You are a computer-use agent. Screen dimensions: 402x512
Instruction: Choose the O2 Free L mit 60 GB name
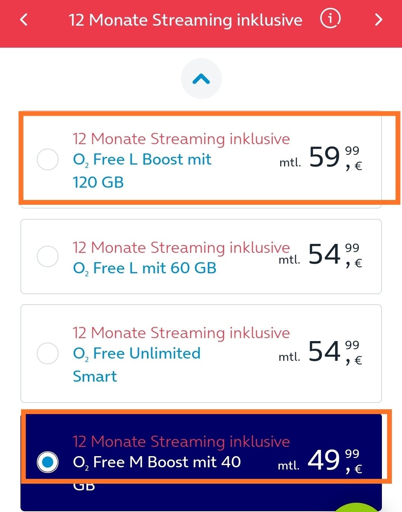tap(145, 268)
